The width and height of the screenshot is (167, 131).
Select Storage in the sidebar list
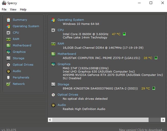click(x=18, y=58)
